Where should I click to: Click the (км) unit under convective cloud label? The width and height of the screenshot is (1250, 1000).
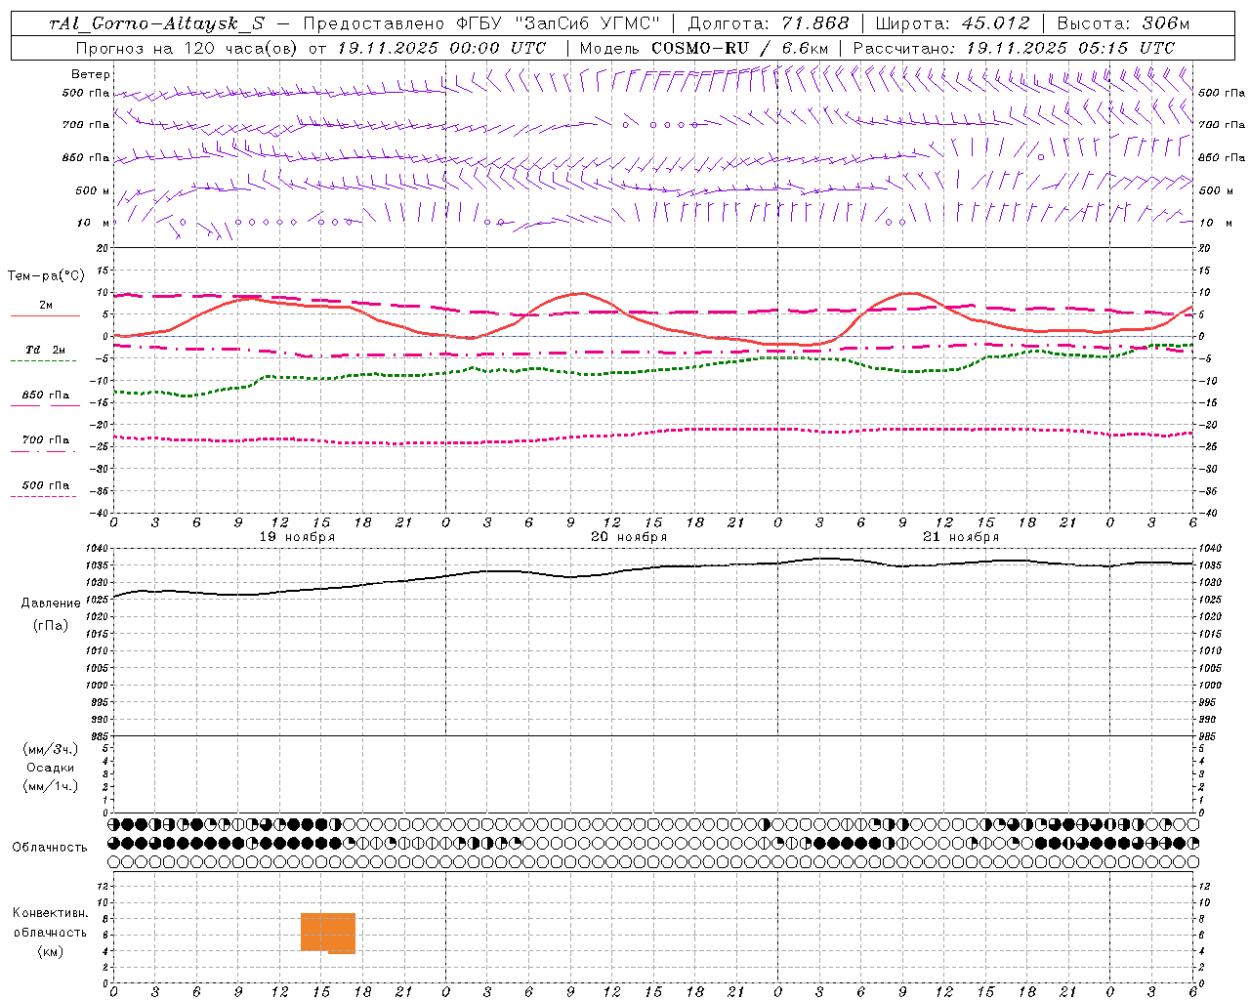coord(51,951)
